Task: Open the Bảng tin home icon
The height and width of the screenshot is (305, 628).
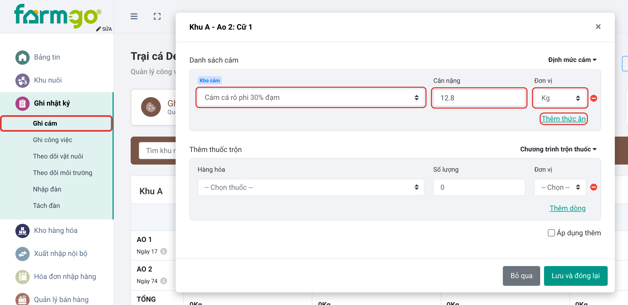Action: tap(23, 57)
